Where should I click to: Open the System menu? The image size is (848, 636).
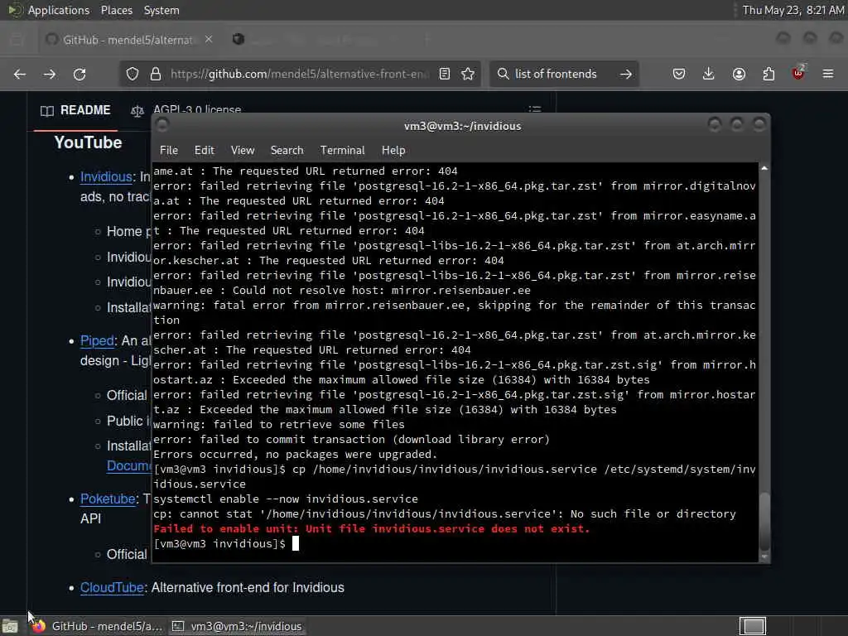point(161,10)
